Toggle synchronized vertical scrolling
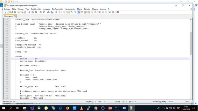 [x=64, y=12]
